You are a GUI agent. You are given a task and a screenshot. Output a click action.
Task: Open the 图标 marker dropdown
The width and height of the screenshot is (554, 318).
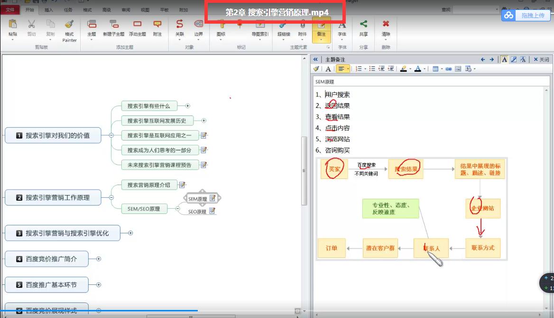[x=222, y=40]
